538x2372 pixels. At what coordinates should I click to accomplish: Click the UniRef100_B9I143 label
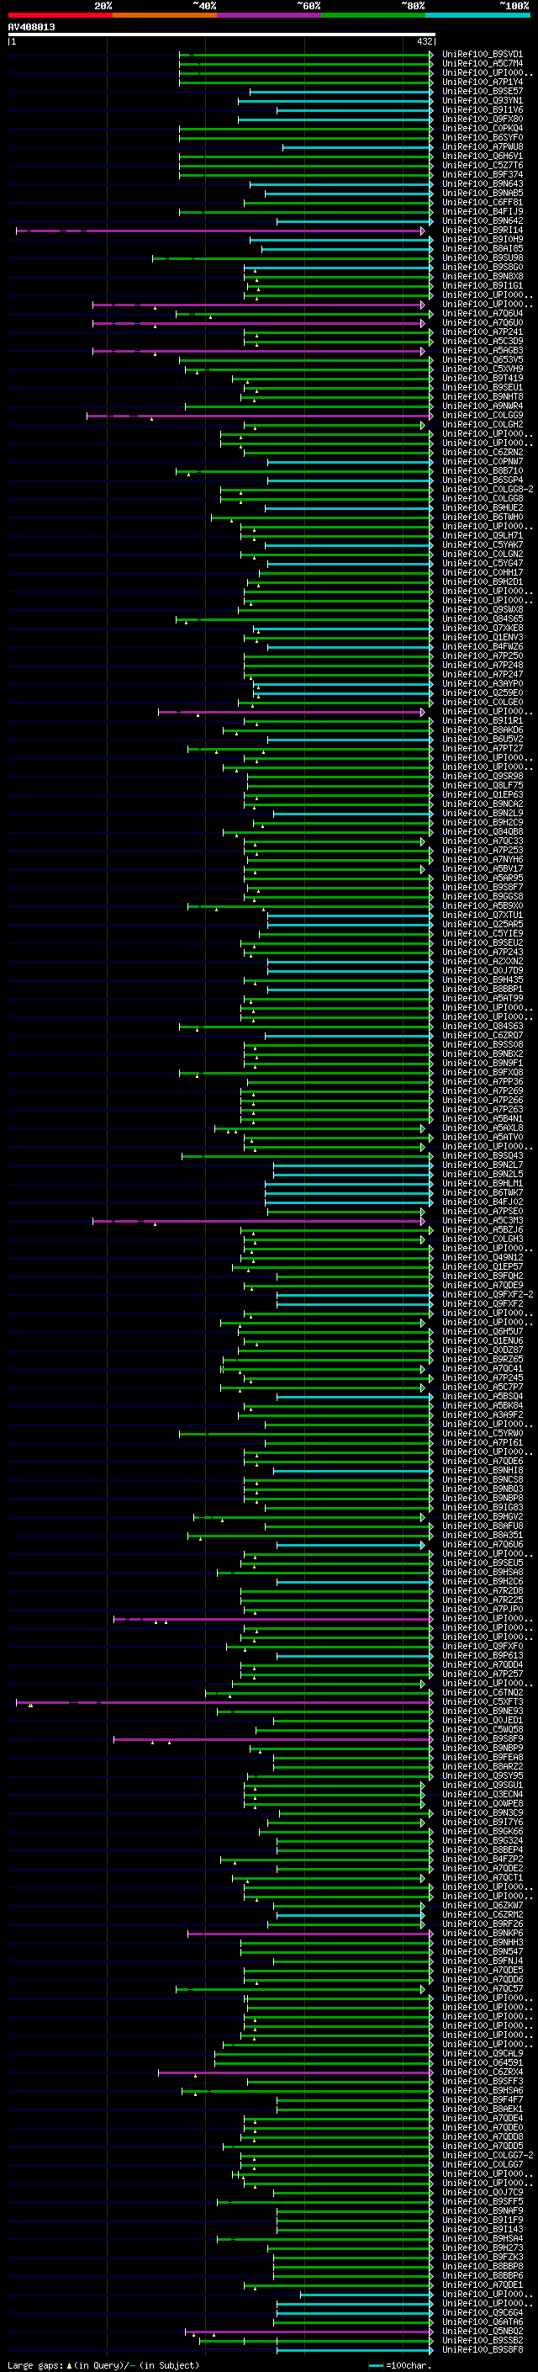pyautogui.click(x=482, y=2229)
